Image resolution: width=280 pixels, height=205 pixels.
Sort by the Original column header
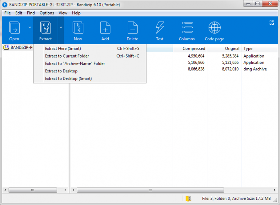click(x=224, y=49)
